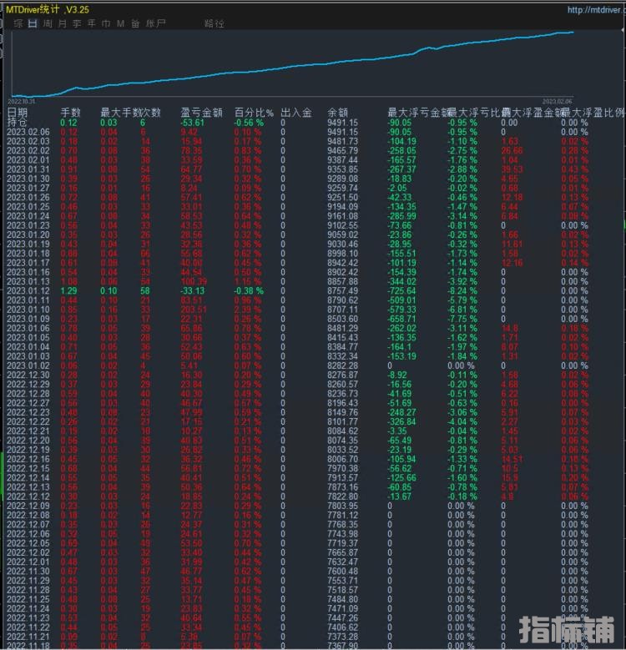
Task: Switch to the 周 (weekly) statistics tab
Action: click(48, 24)
